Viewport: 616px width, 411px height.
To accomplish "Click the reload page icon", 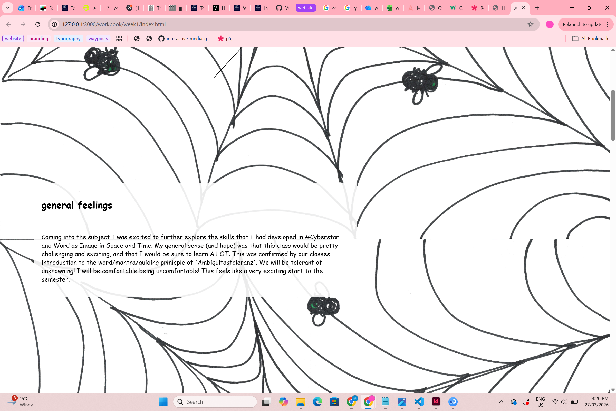I will click(x=38, y=24).
